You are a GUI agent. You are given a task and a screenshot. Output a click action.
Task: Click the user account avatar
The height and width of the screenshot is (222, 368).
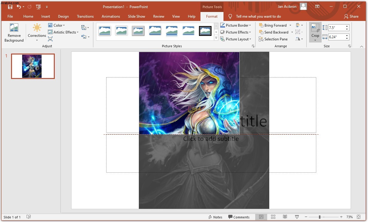[x=303, y=7]
